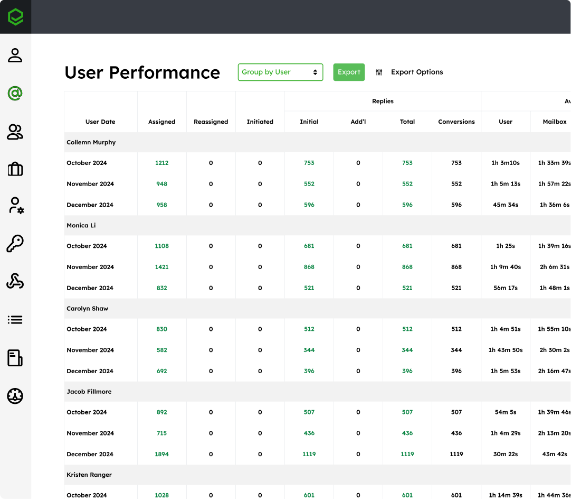
Task: Select the Collemn Murphy group row
Action: [x=318, y=142]
